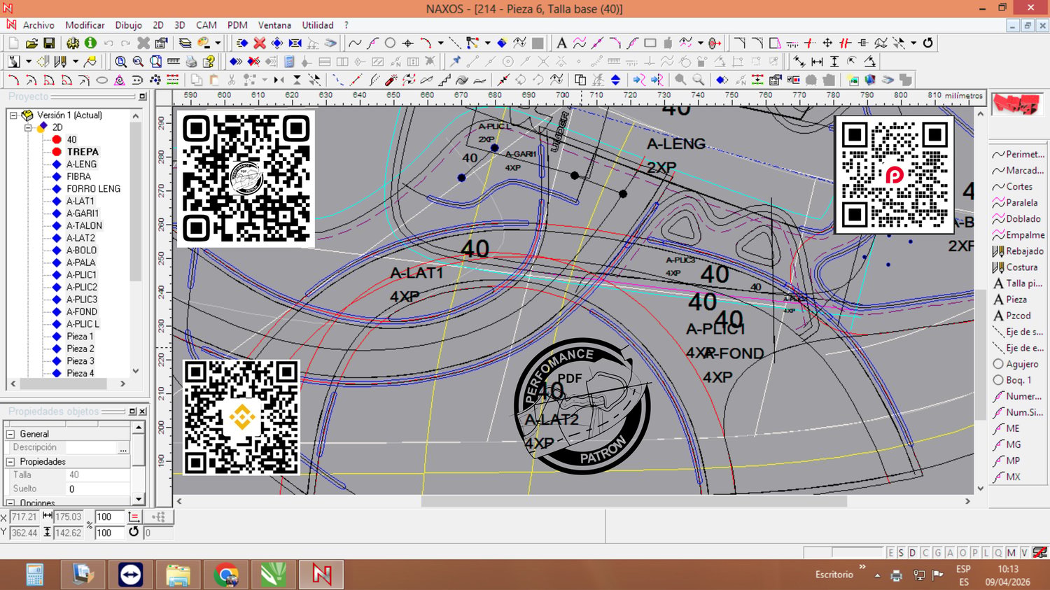
Task: Open the CAM menu
Action: click(x=206, y=25)
